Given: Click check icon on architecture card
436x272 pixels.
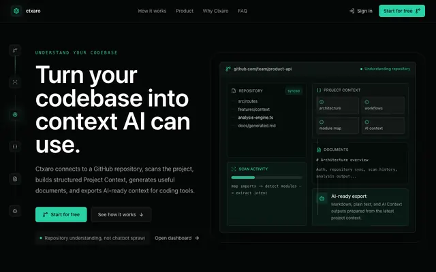Looking at the screenshot, I should point(322,102).
